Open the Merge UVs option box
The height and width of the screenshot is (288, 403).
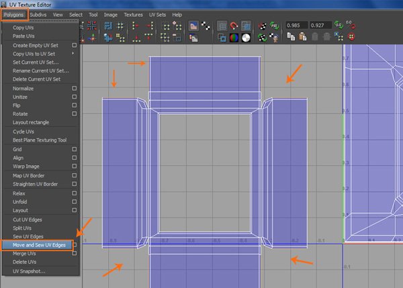pos(75,253)
